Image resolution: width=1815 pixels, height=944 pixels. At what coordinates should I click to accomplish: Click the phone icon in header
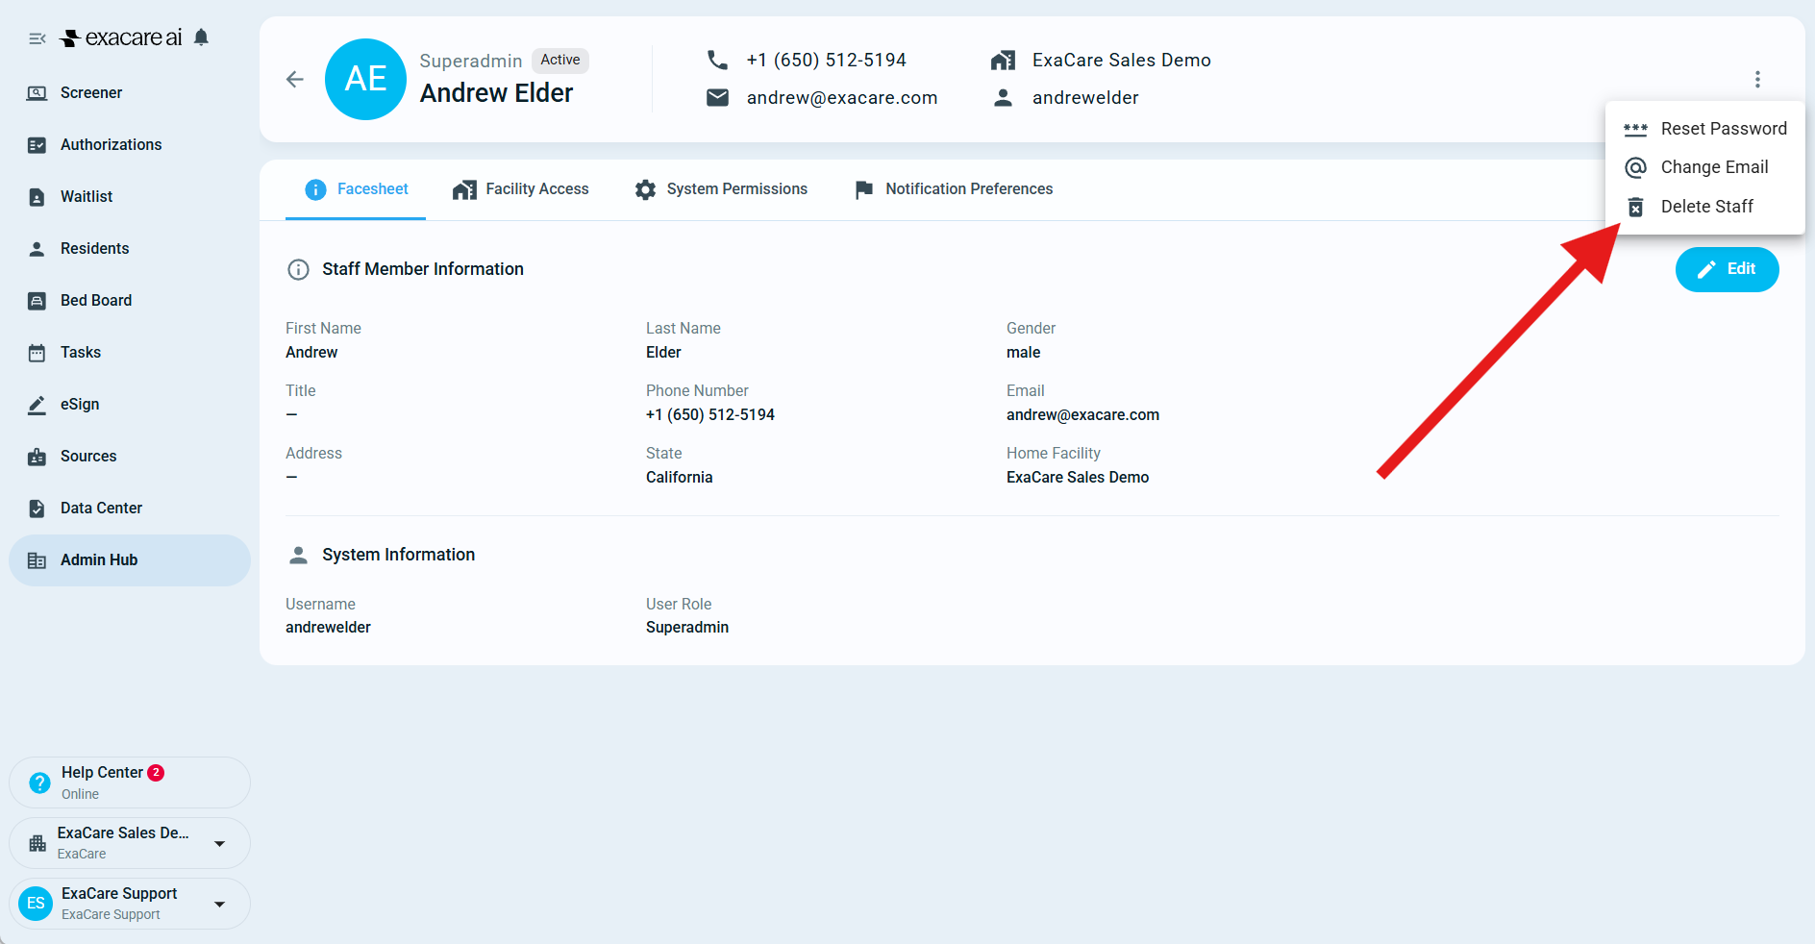pos(717,61)
